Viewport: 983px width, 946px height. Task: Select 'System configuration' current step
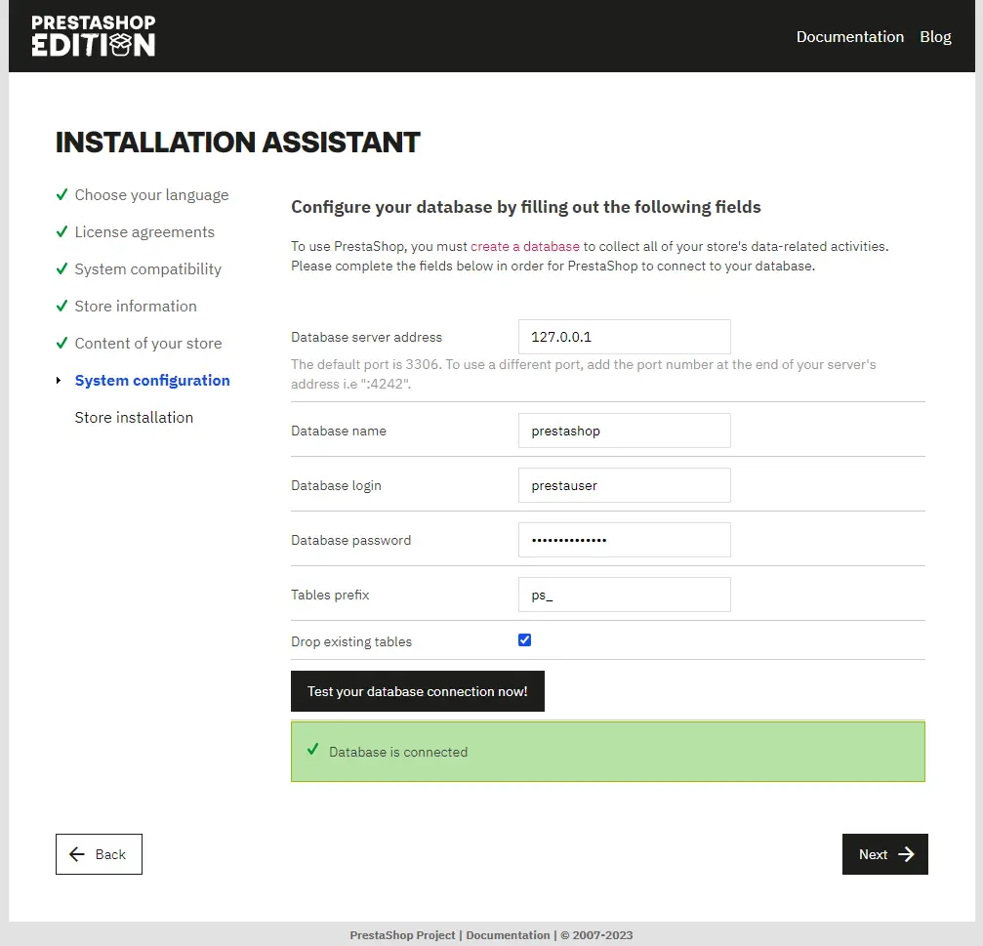(x=152, y=381)
